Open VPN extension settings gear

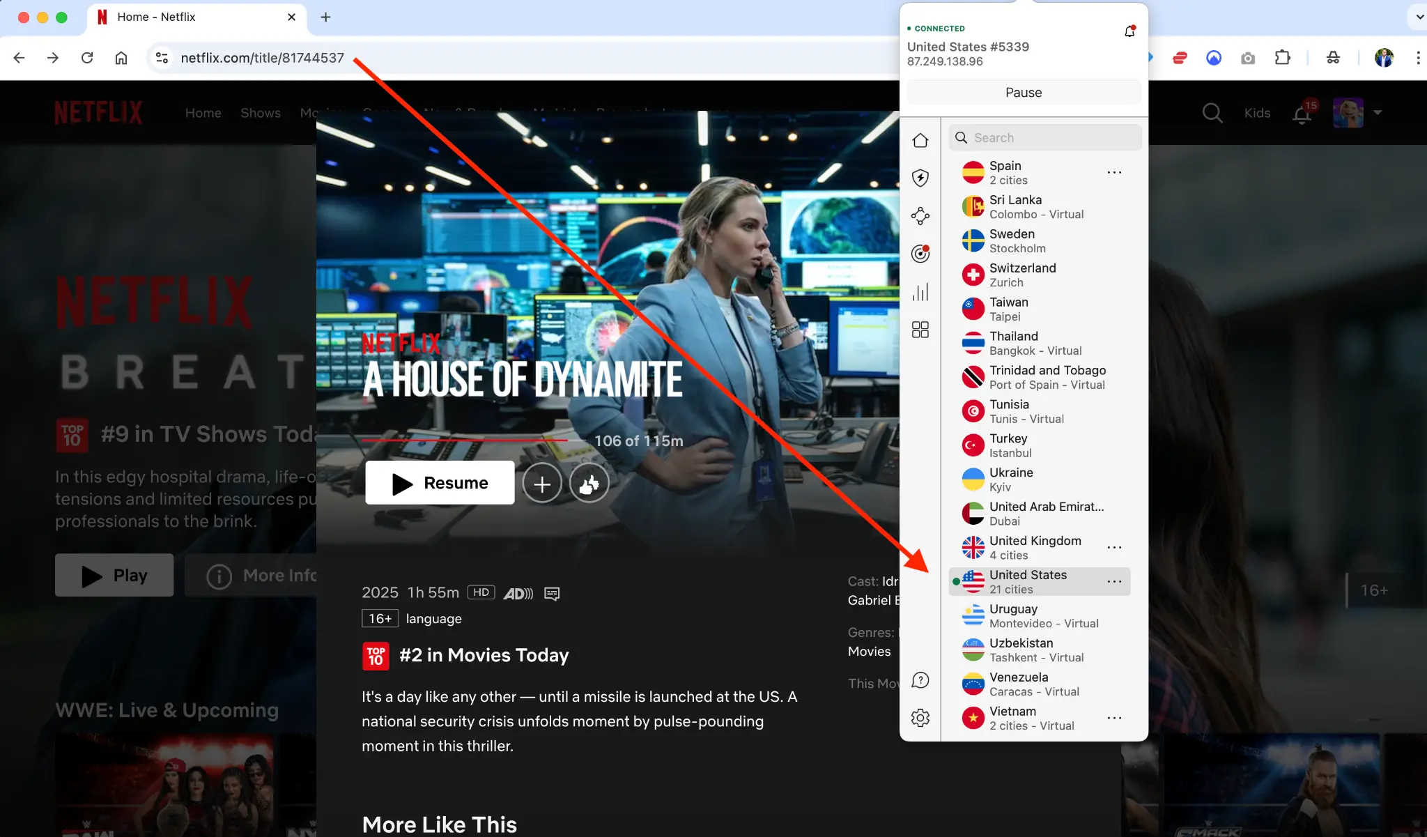(920, 717)
